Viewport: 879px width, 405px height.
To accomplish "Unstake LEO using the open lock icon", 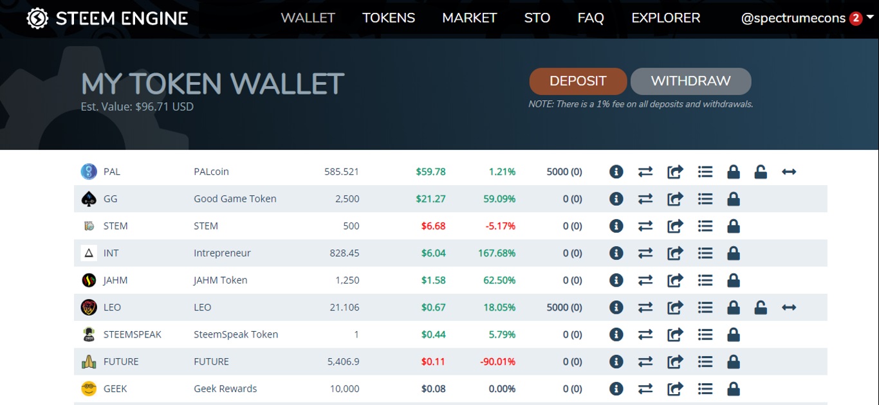I will [761, 307].
